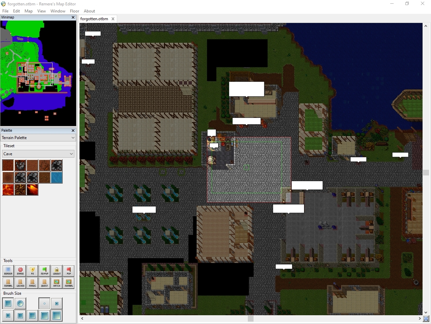This screenshot has height=324, width=431.
Task: Click the map's scroll left arrow
Action: (x=82, y=318)
